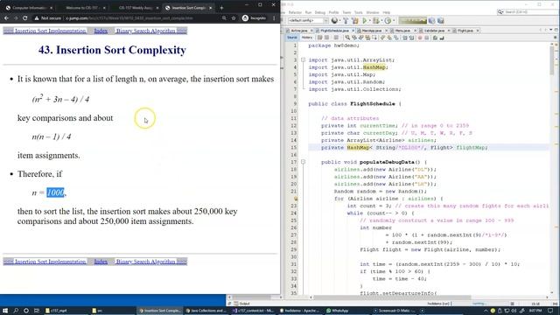Open Windows taskbar search
This screenshot has height=315, width=560.
pyautogui.click(x=16, y=311)
